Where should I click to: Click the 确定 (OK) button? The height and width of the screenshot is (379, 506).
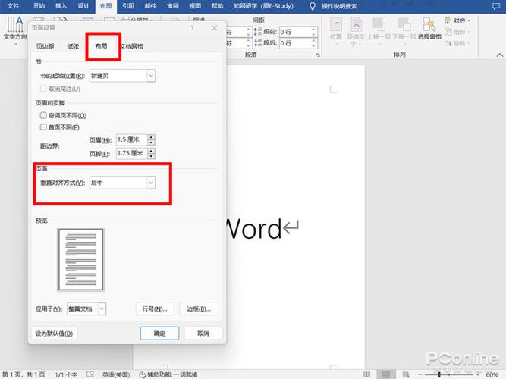coord(159,334)
